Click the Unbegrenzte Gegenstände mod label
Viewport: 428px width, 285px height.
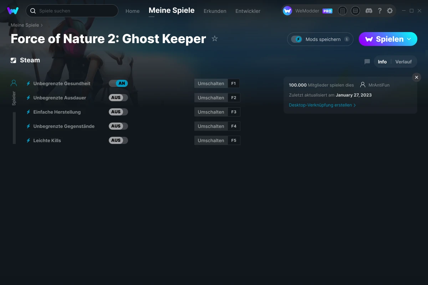click(64, 126)
